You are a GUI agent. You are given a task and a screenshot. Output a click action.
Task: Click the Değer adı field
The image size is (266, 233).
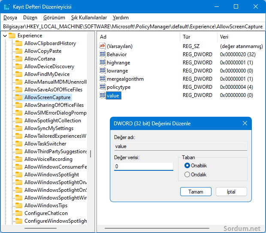[x=181, y=146]
